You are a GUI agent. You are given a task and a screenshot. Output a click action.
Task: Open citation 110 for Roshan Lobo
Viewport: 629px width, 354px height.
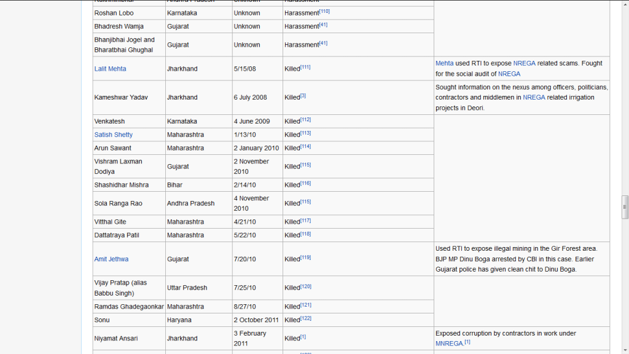(324, 11)
